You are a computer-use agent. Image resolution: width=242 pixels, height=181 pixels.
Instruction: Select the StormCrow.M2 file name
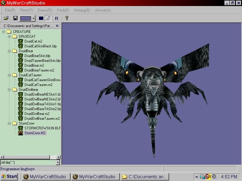pyautogui.click(x=35, y=133)
